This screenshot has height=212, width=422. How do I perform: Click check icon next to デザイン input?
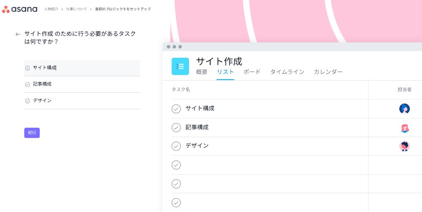pos(28,101)
